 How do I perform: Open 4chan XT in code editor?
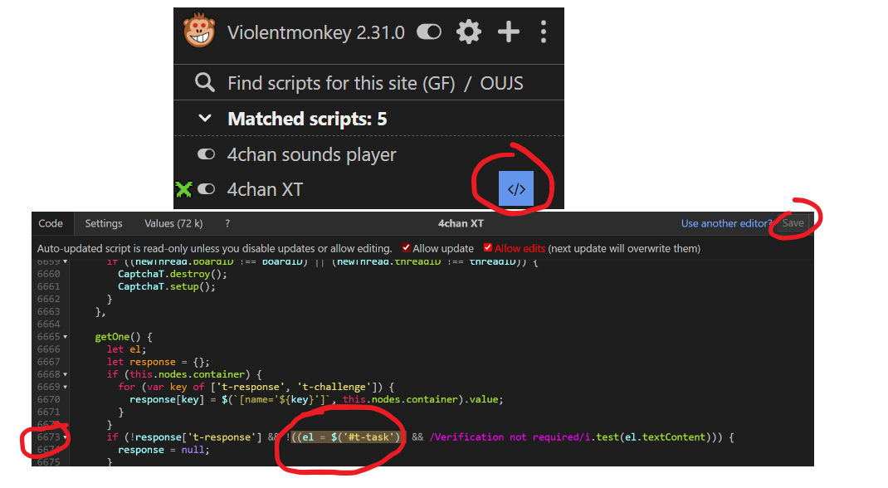coord(516,189)
